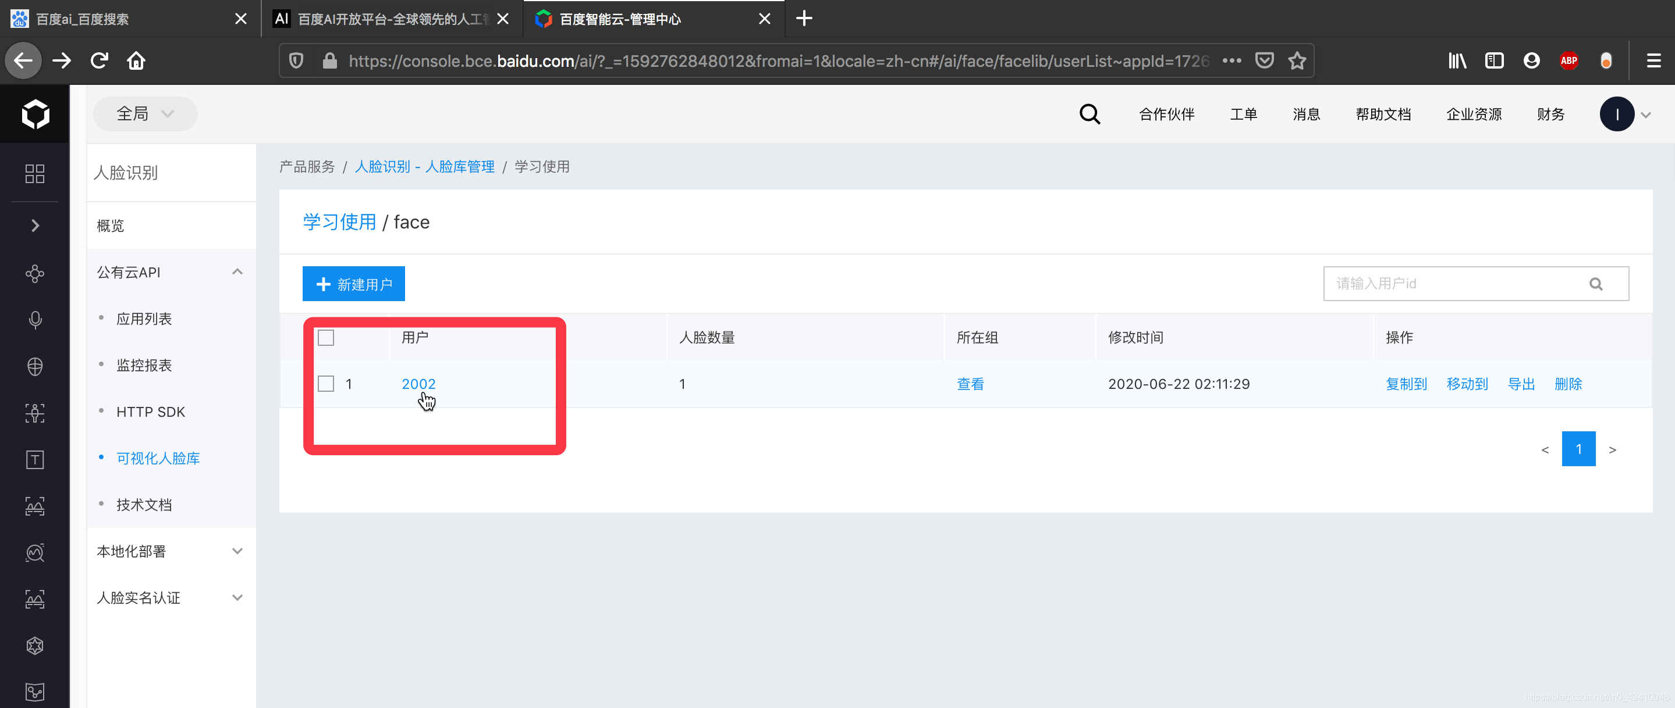1675x708 pixels.
Task: Click the Baidu Cloud hexagon logo
Action: click(35, 115)
